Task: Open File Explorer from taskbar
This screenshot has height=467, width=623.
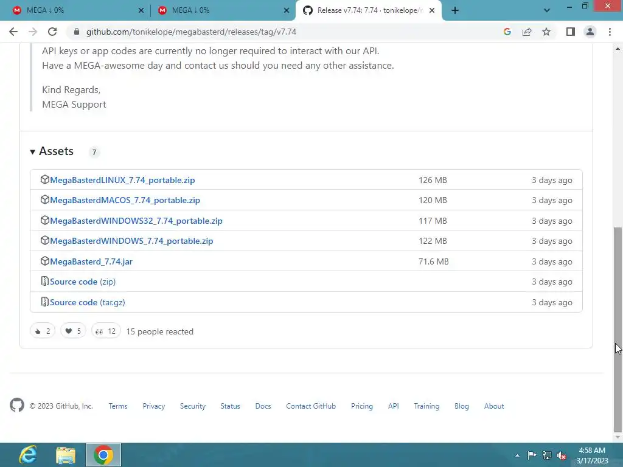Action: tap(66, 455)
